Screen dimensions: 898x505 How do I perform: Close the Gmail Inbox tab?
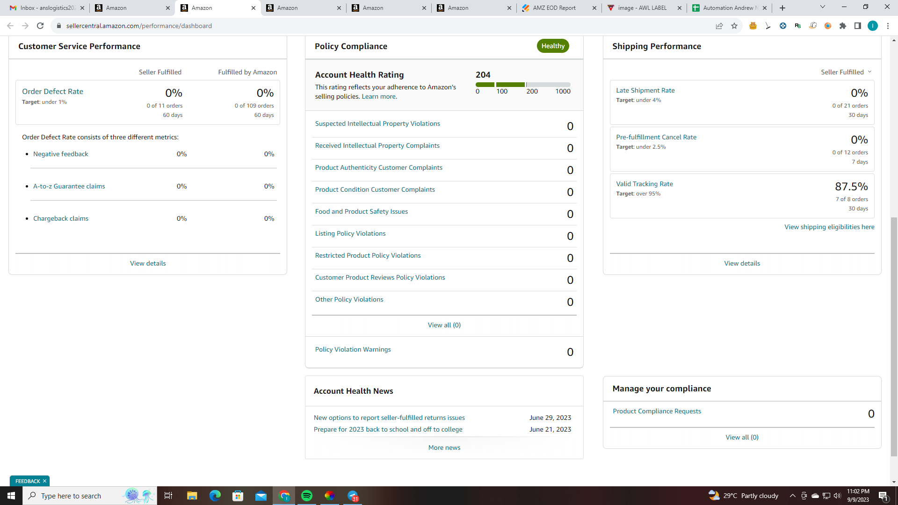tap(82, 8)
